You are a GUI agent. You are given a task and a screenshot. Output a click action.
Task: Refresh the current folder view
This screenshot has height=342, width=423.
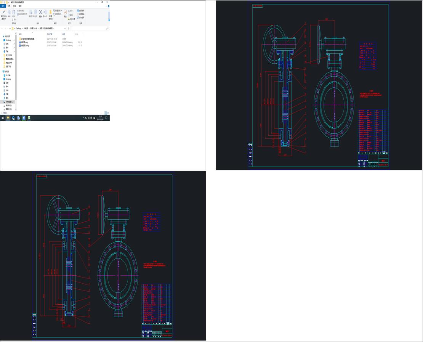[x=69, y=28]
